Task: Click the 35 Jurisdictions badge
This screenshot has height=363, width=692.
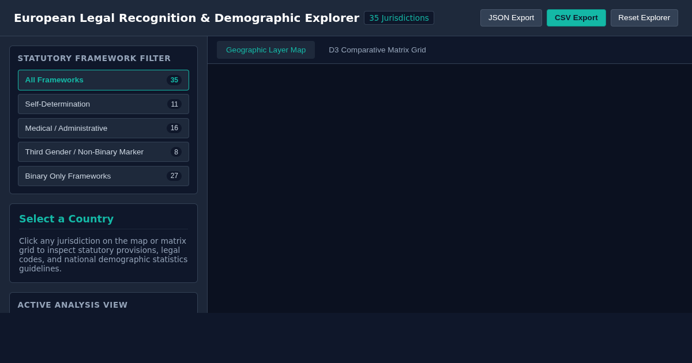Action: pos(399,18)
